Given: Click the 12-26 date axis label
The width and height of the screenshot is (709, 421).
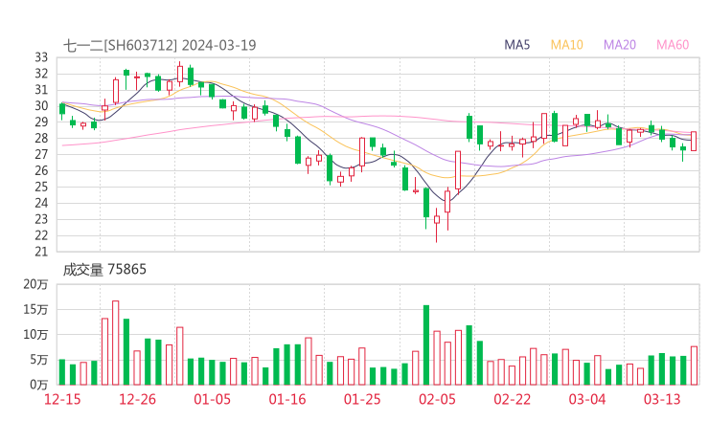Looking at the screenshot, I should pyautogui.click(x=137, y=399).
